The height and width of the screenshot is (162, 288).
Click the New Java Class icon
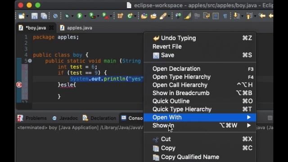pos(130,16)
